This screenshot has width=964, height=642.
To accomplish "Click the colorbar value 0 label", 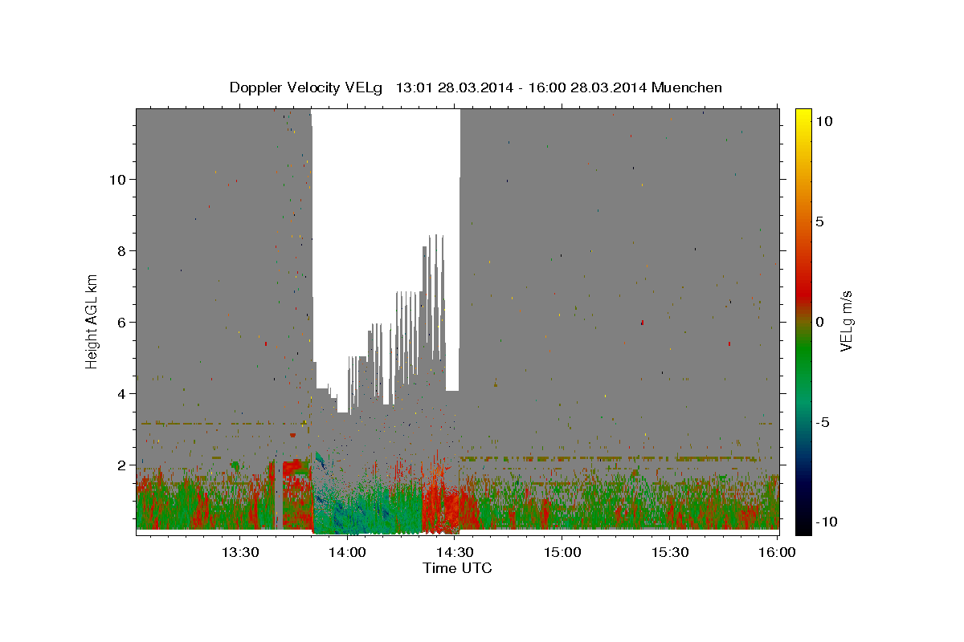I will tap(819, 322).
